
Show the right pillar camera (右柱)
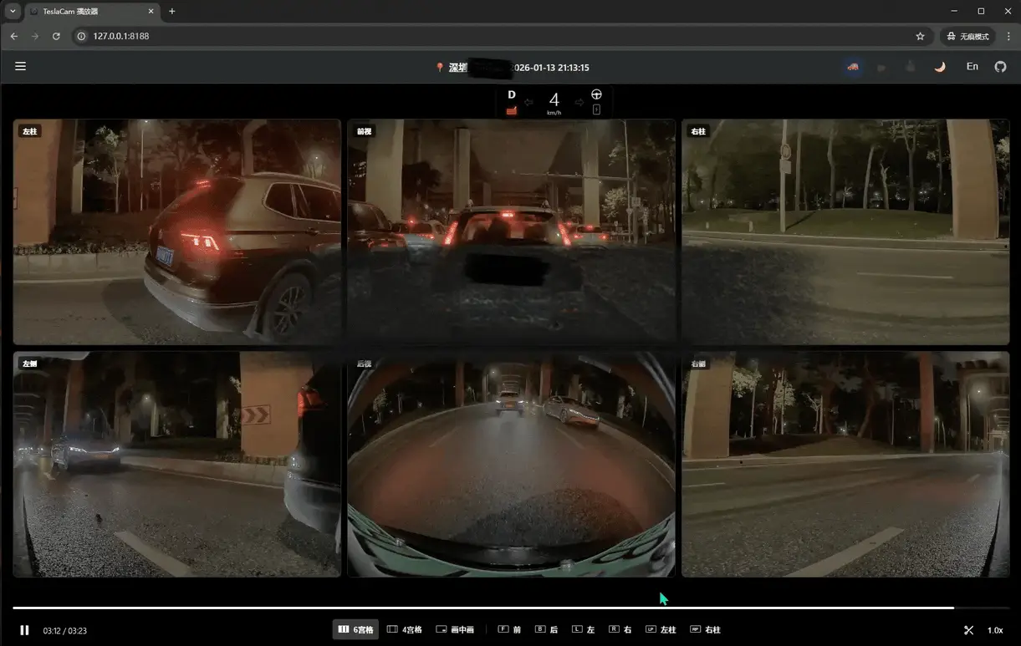point(705,630)
